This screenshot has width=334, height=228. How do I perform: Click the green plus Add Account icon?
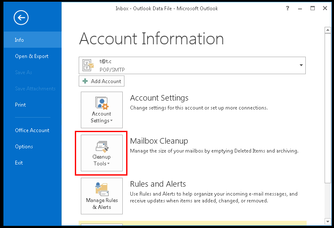click(85, 81)
